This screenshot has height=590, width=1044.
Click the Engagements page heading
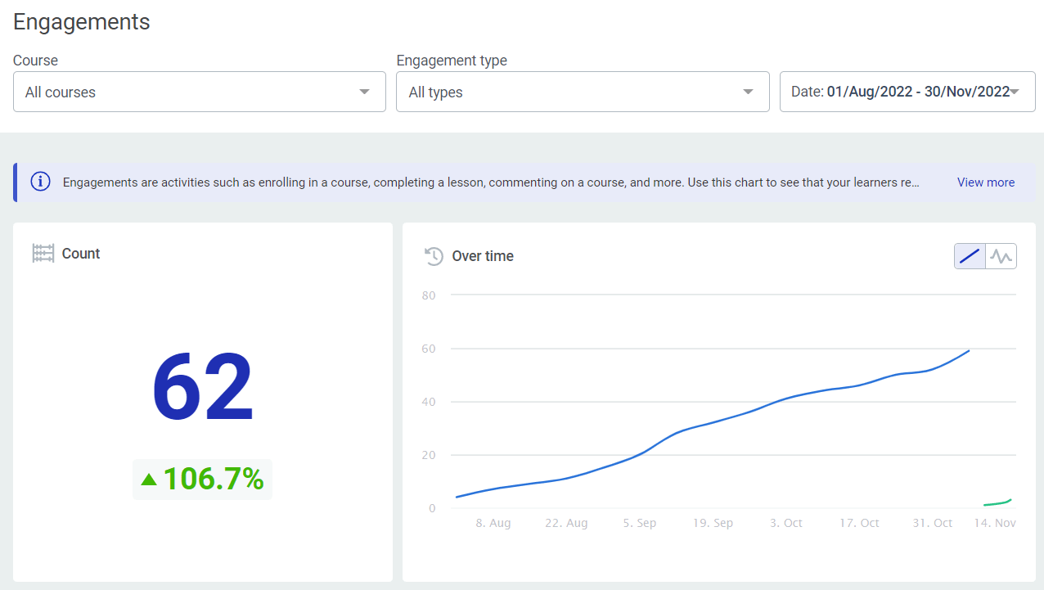click(x=82, y=22)
